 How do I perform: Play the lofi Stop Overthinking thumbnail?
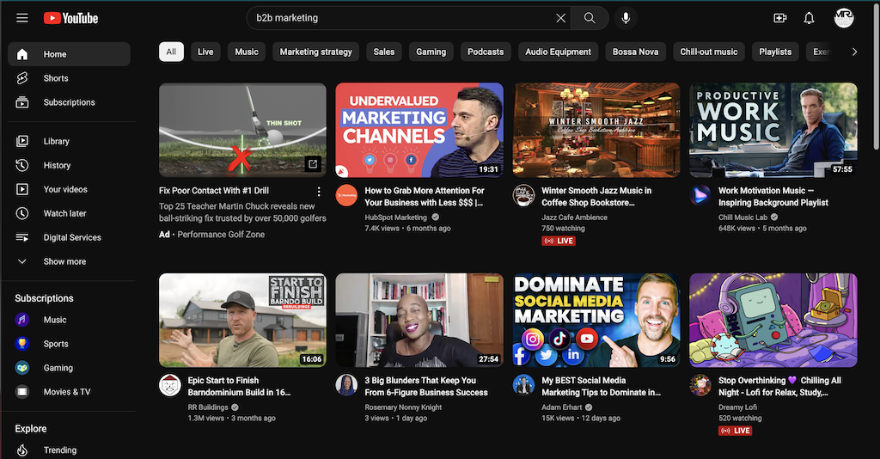(x=773, y=321)
